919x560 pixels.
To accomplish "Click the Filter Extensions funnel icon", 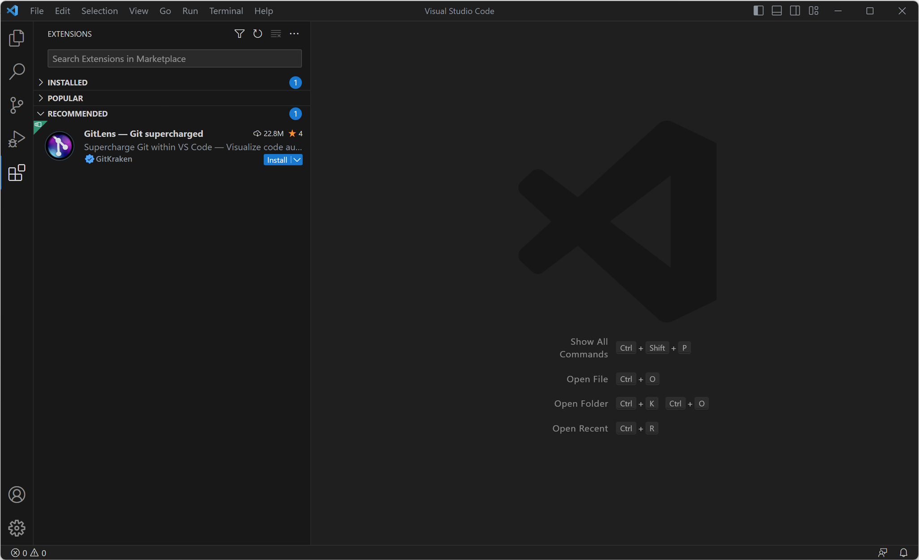I will [239, 34].
